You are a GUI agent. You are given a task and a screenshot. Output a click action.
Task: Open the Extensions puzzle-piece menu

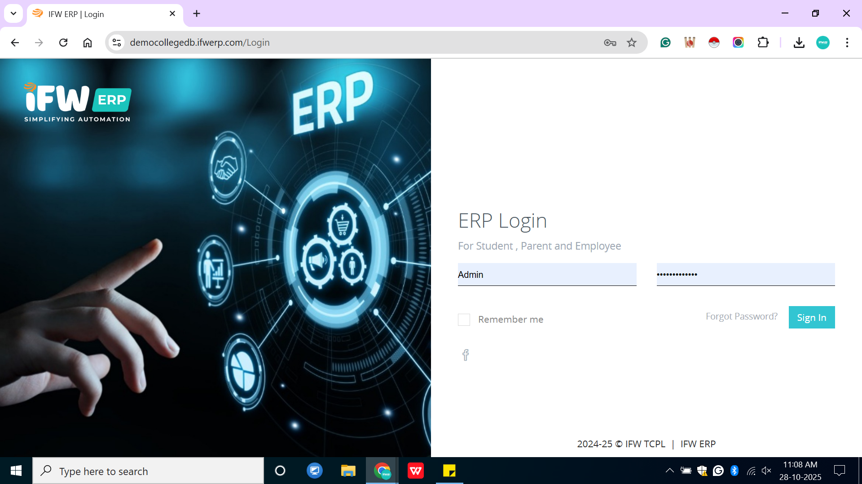(763, 43)
